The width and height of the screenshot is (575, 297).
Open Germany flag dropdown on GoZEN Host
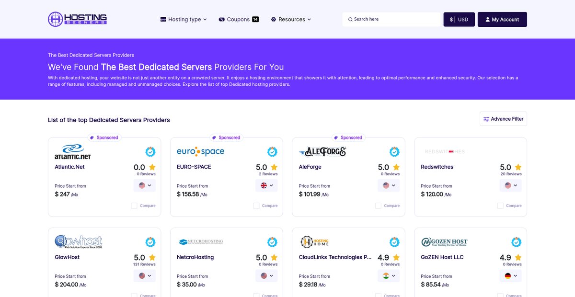511,275
